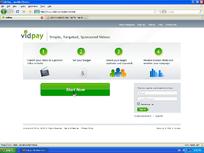Click the green step 3 circle
204x153 pixels.
(x=118, y=52)
